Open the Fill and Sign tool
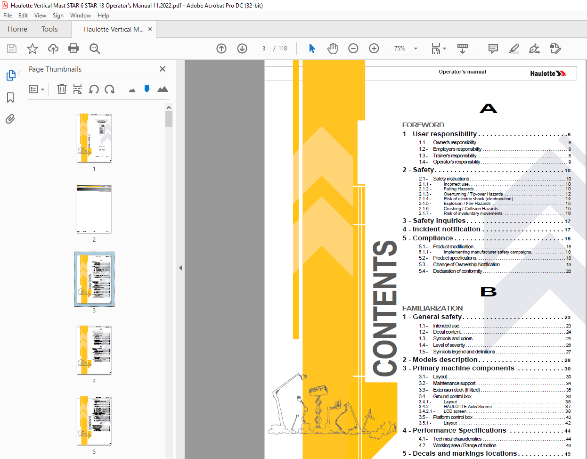The image size is (587, 459). pos(534,49)
